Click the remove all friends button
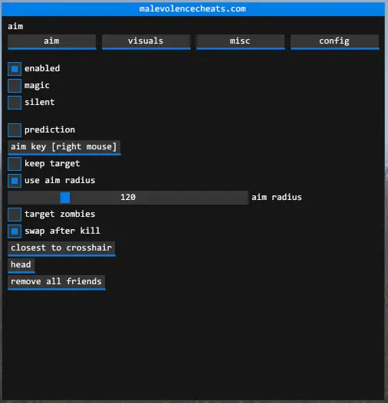 [x=56, y=282]
